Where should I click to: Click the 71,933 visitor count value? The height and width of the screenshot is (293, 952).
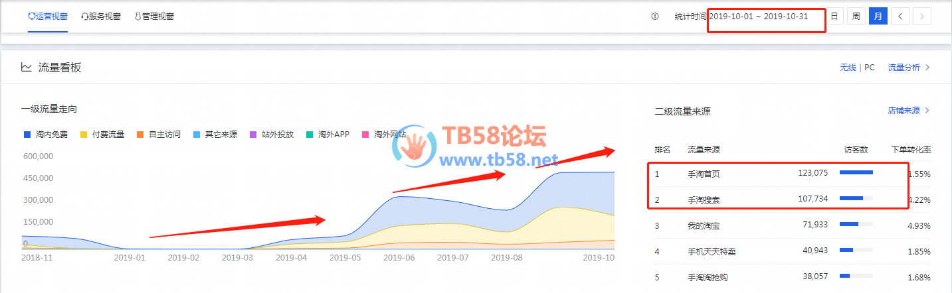pos(815,225)
